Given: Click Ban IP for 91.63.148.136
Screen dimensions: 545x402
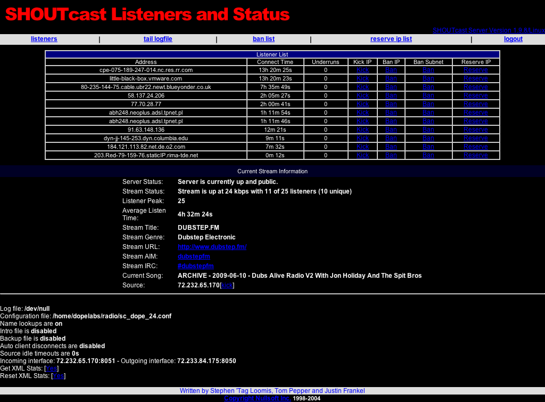Looking at the screenshot, I should [391, 130].
